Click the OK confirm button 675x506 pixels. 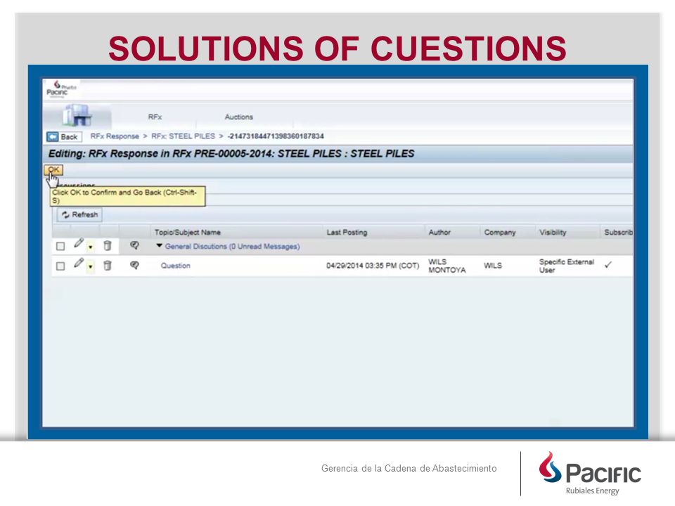tap(53, 169)
